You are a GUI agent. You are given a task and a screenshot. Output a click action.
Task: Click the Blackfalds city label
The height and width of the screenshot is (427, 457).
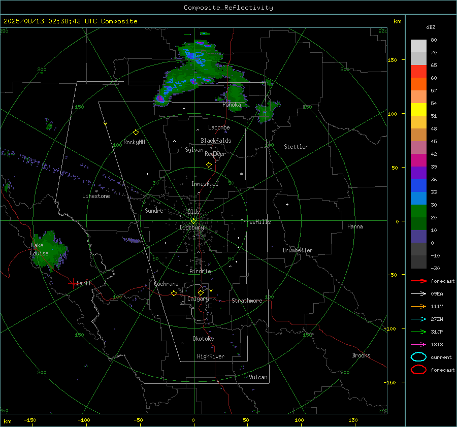[216, 141]
